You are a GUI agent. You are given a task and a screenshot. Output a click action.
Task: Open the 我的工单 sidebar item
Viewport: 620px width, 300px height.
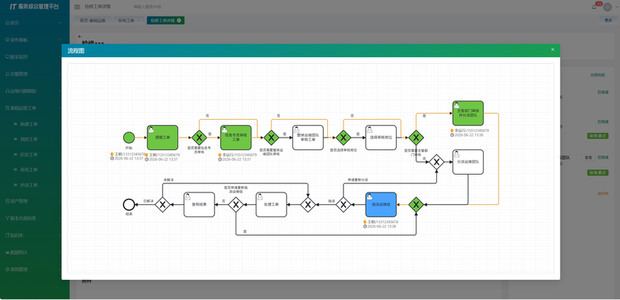[x=29, y=139]
